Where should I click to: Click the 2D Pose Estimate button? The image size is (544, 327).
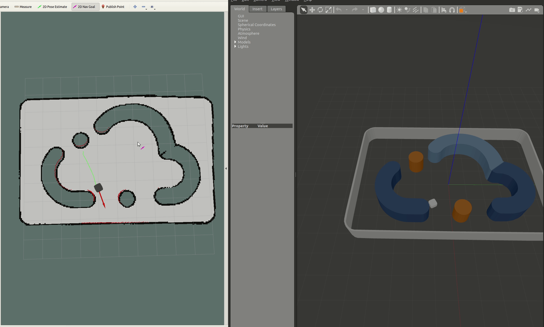[52, 7]
